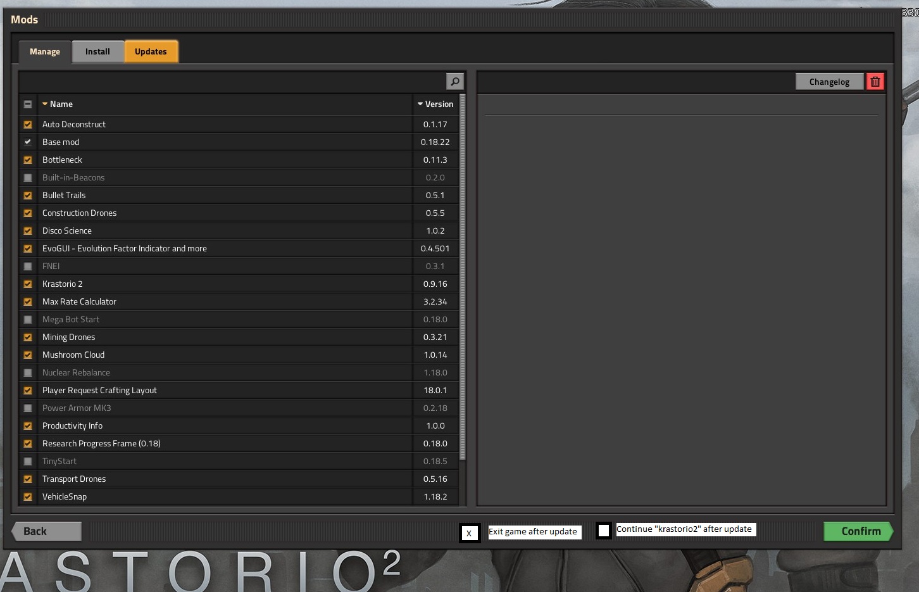Enable the Power Armor MK3 checkbox
Screen dimensions: 919x592
point(28,408)
